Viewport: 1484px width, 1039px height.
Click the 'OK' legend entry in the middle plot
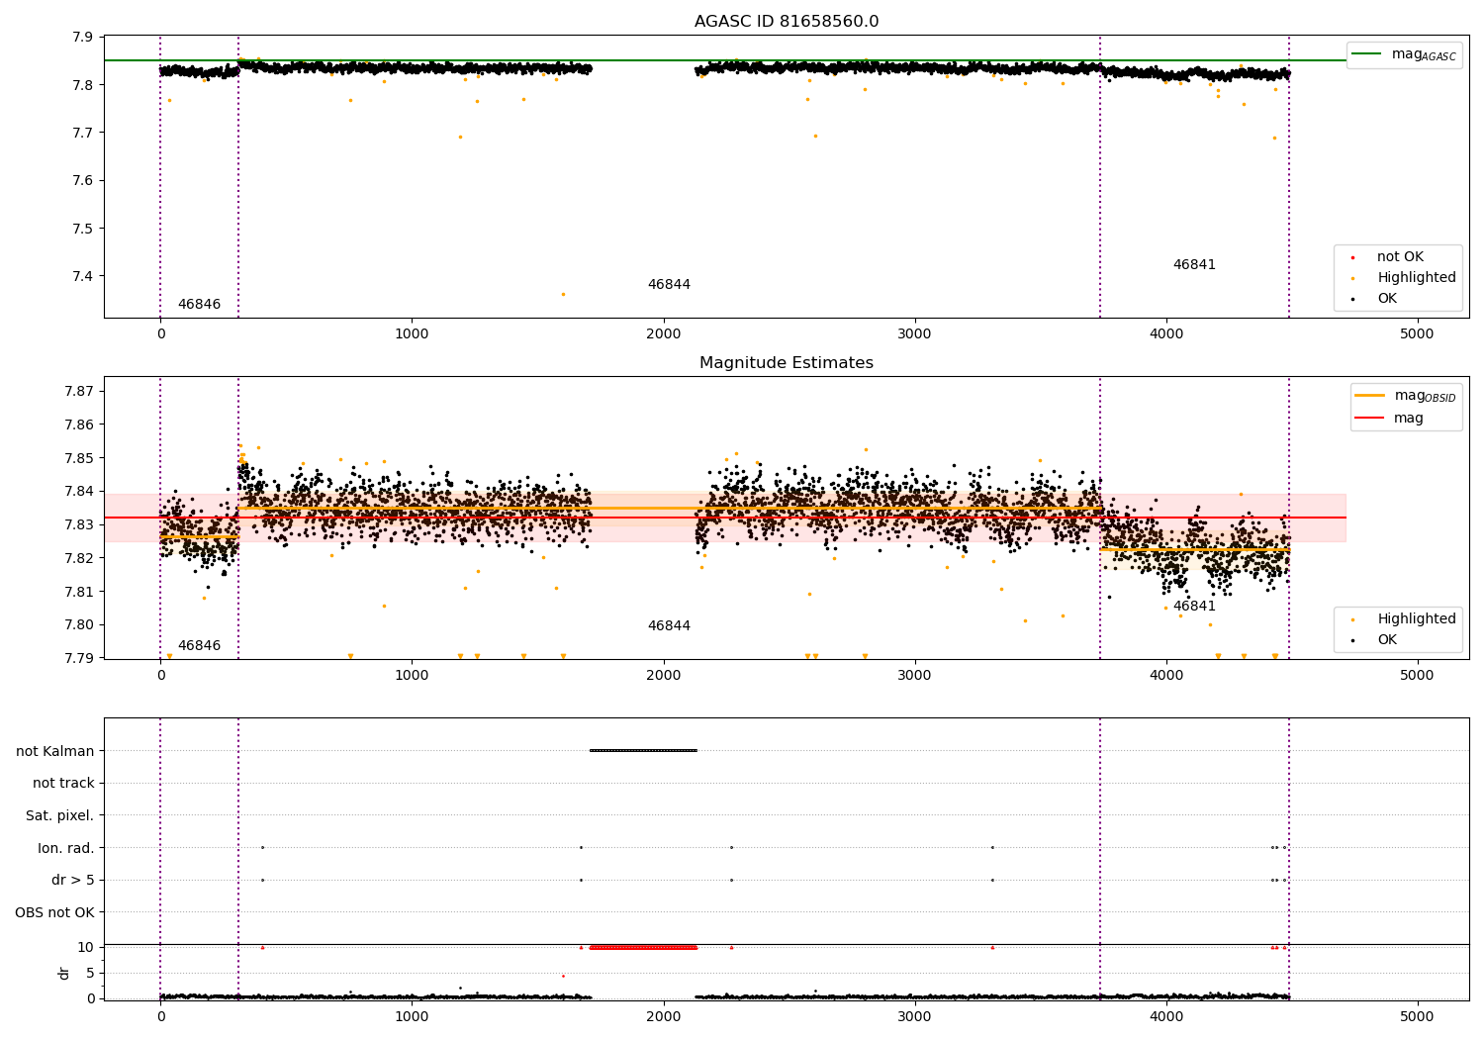coord(1387,640)
